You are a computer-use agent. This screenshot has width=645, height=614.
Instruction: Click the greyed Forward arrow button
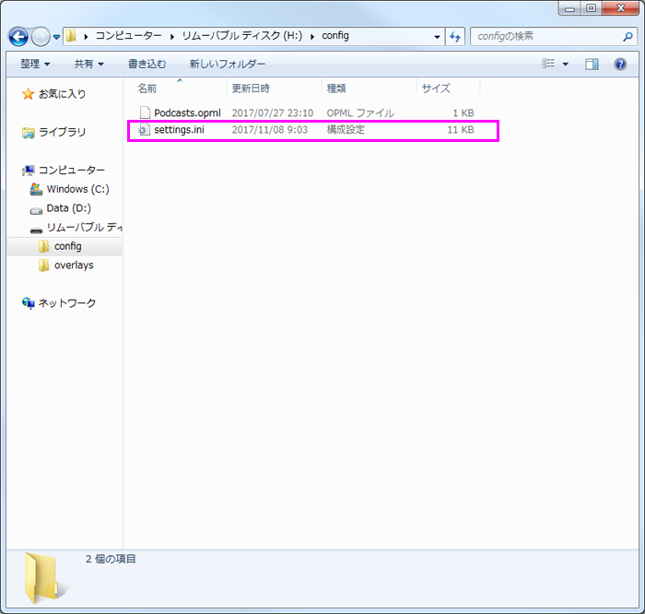click(41, 37)
